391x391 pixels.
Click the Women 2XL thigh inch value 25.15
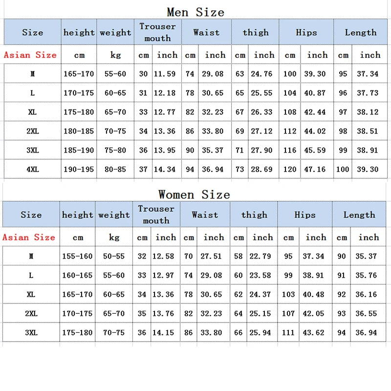point(260,313)
